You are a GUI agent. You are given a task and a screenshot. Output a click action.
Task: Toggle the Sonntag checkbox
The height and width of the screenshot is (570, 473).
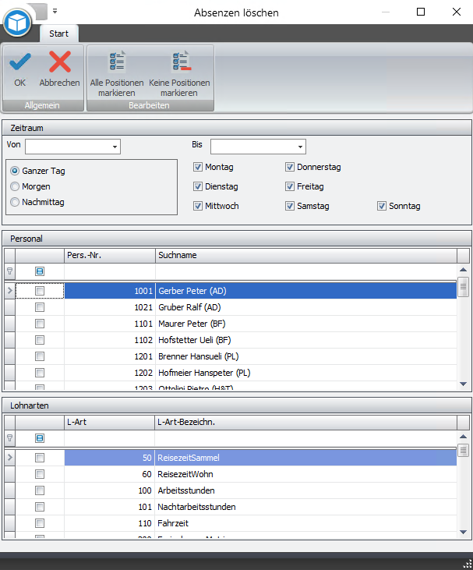point(382,206)
